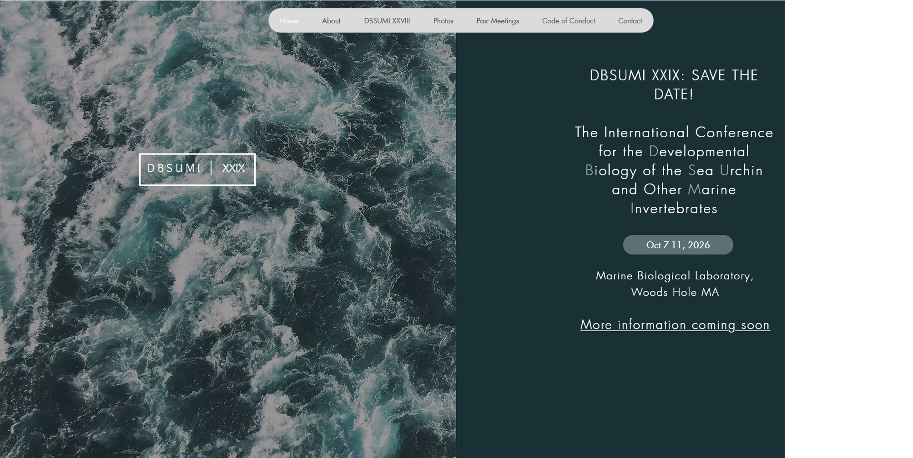
Task: Click the word Invertebrates in the title
Action: 673,209
